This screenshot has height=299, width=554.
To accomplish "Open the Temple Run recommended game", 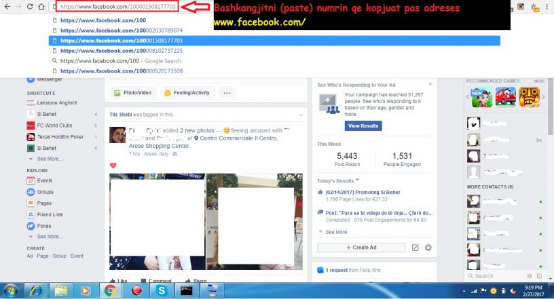I will (x=528, y=97).
